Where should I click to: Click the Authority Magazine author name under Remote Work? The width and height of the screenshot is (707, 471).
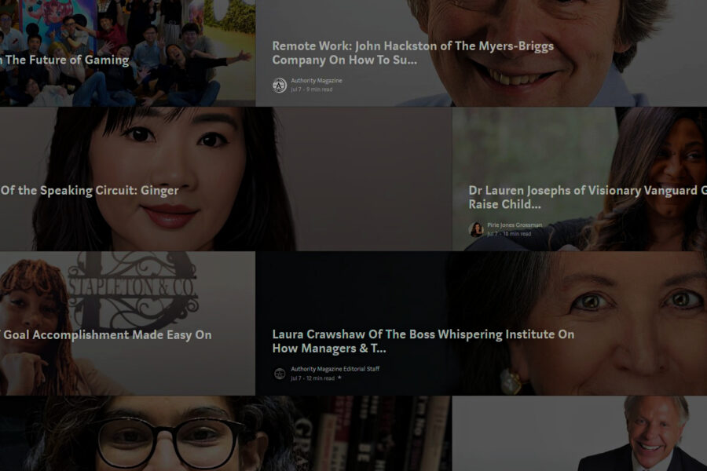316,81
